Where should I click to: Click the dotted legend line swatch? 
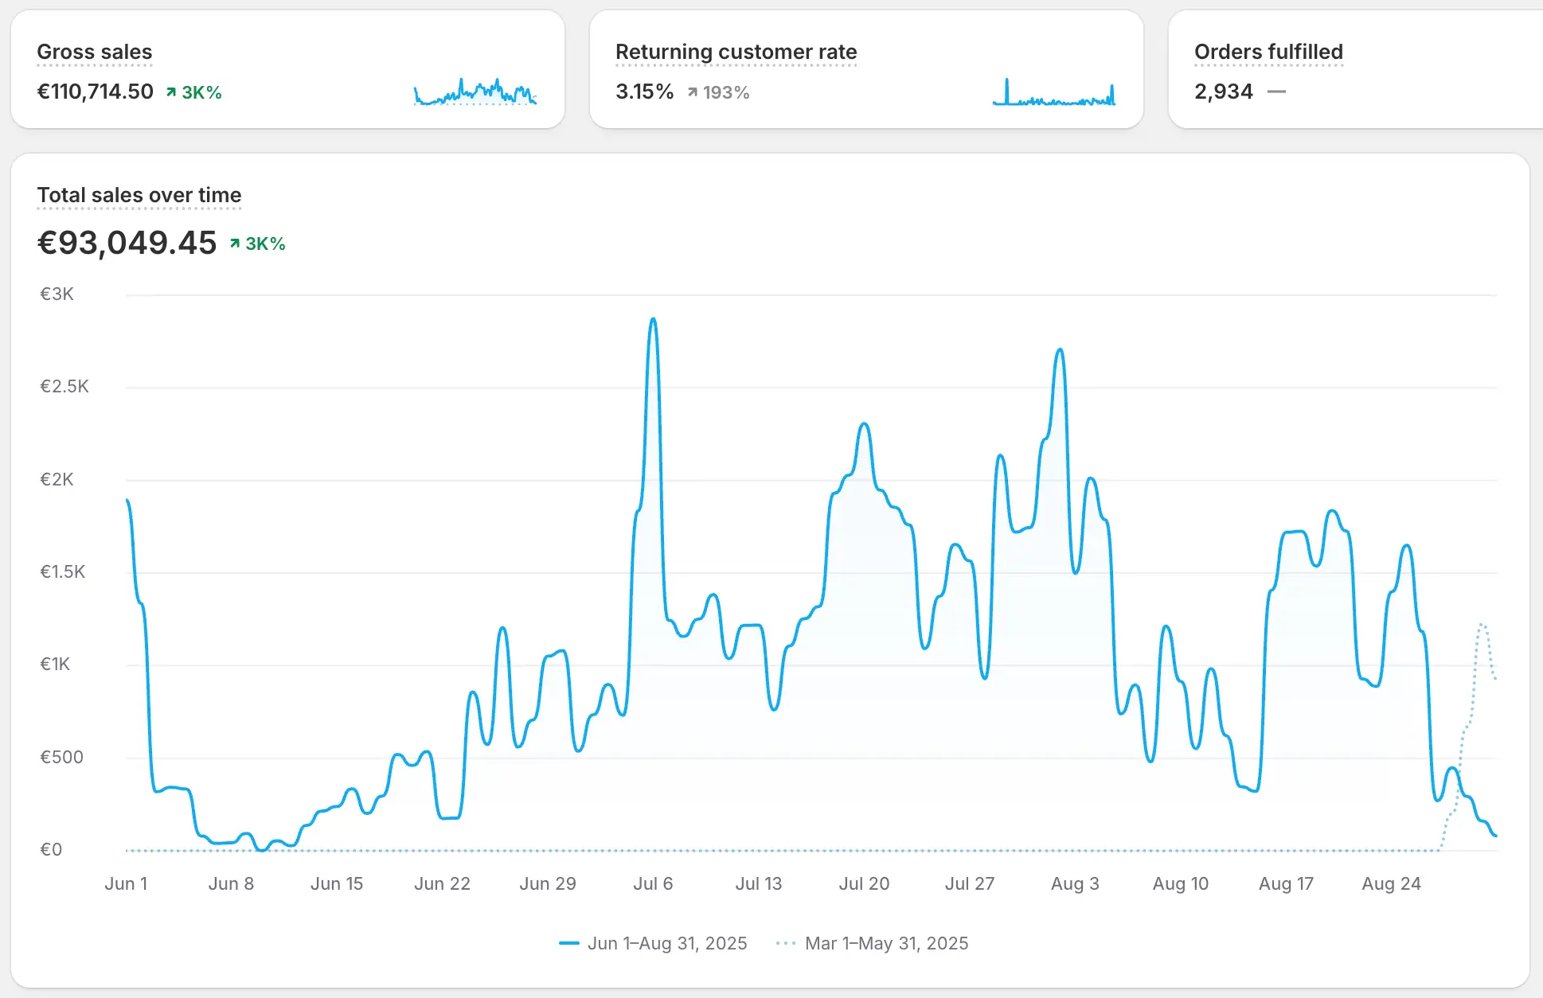click(786, 943)
